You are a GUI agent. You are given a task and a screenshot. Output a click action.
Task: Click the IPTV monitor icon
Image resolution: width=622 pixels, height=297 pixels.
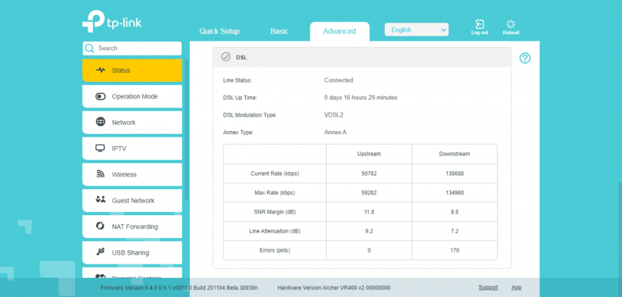pos(100,148)
